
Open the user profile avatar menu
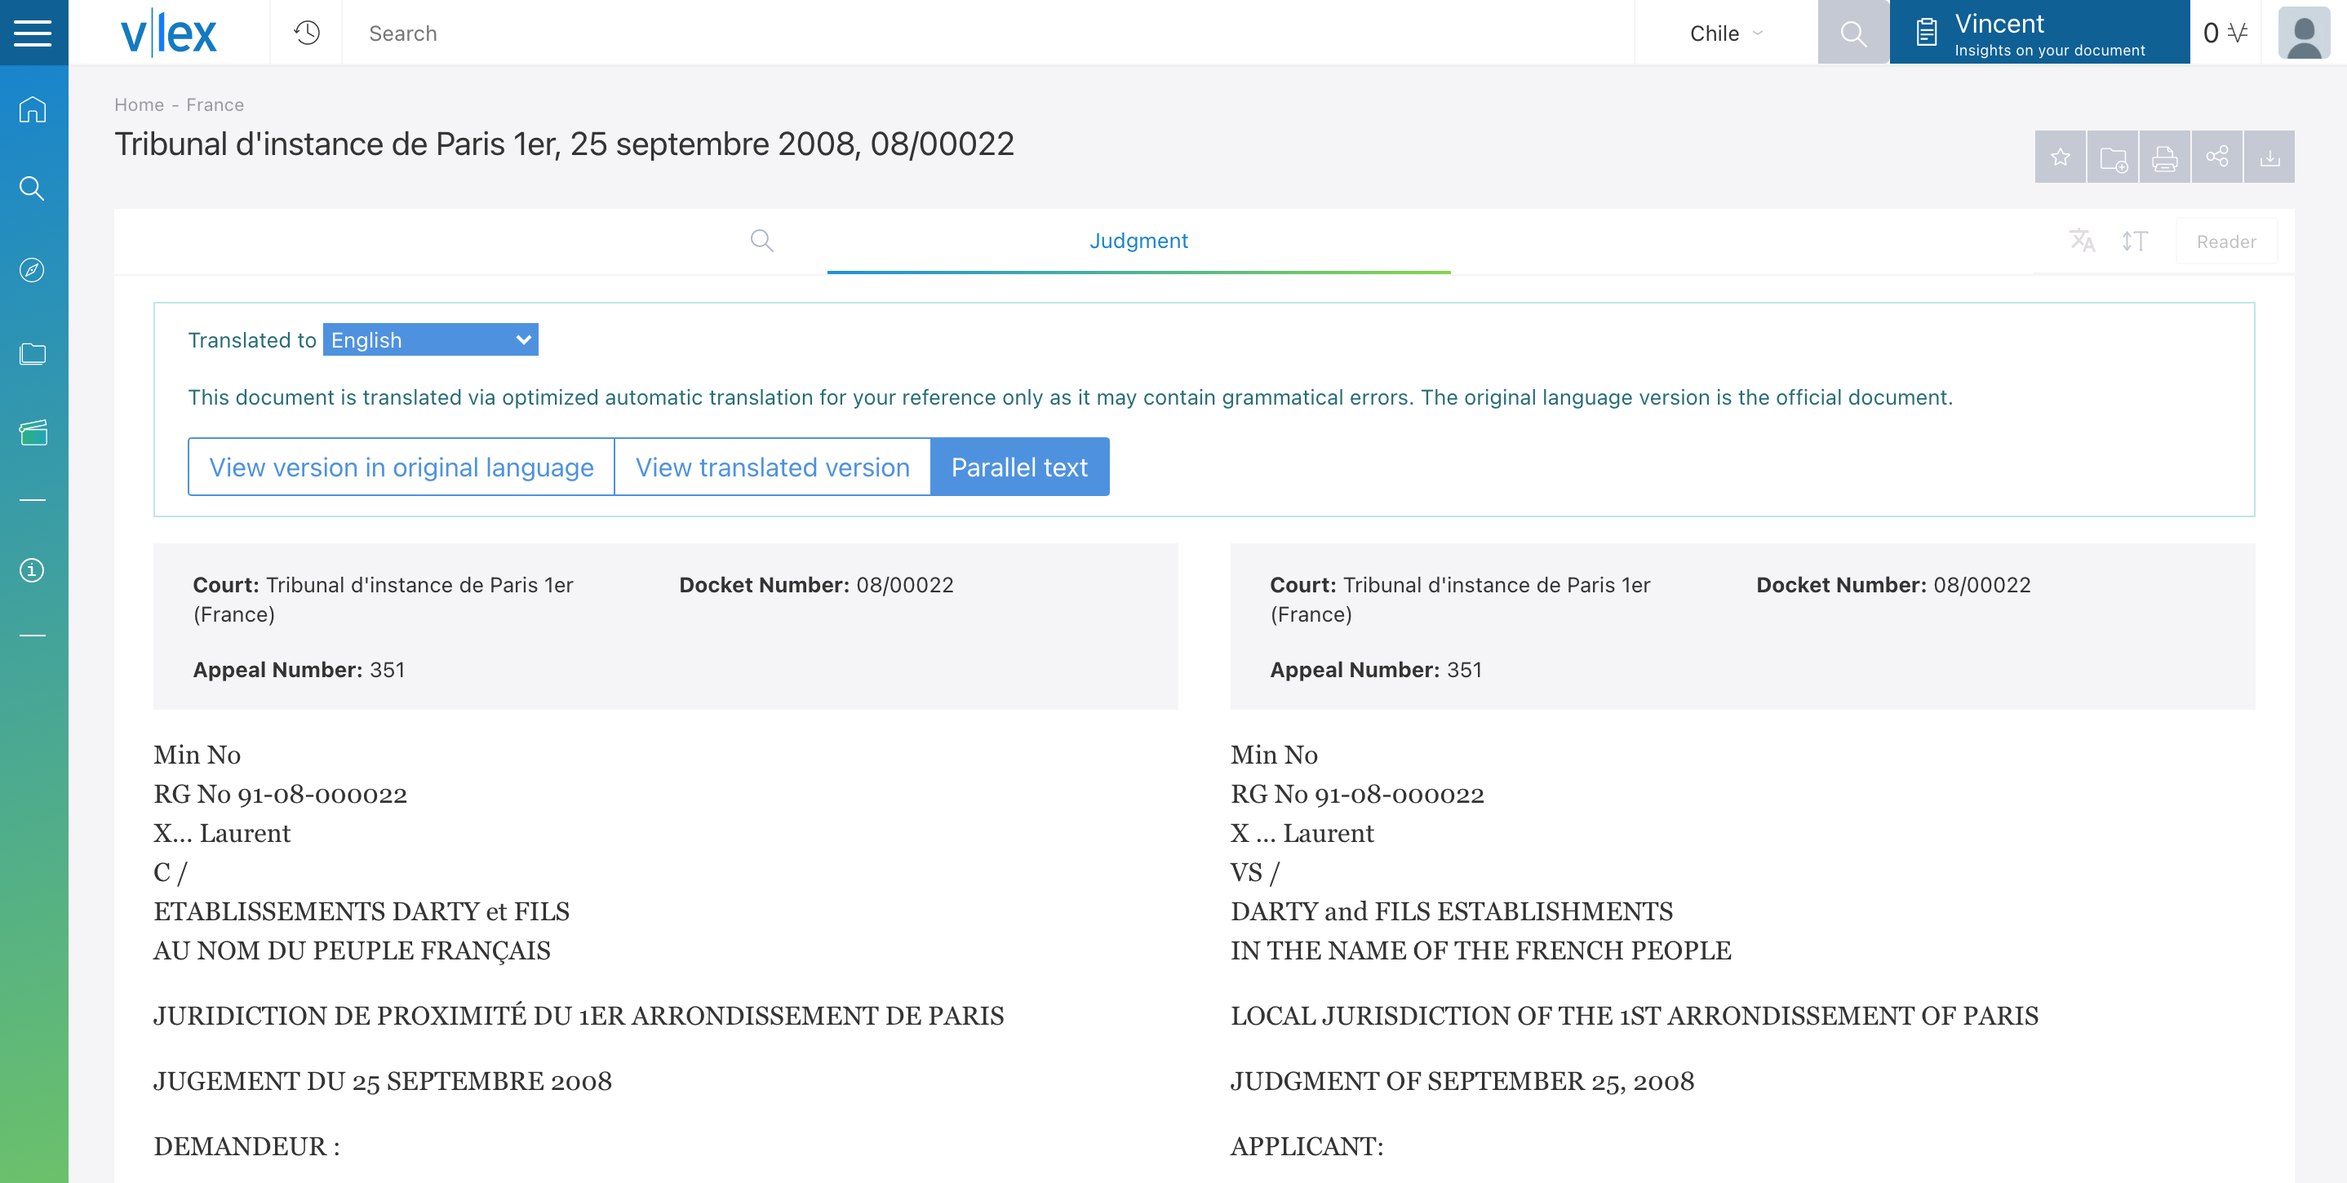click(2305, 33)
